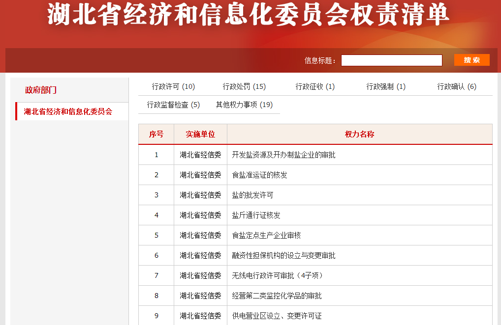This screenshot has height=325, width=501.
Task: Open 食盐定点生产企业审核 details
Action: (266, 235)
